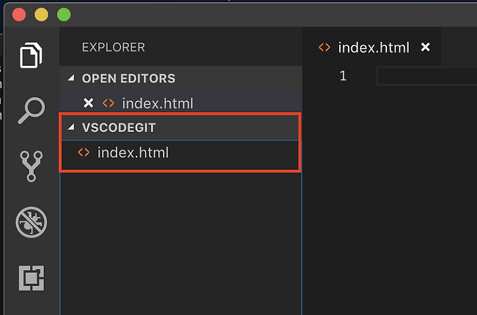Open the Extensions view icon
This screenshot has height=315, width=477.
pyautogui.click(x=32, y=278)
